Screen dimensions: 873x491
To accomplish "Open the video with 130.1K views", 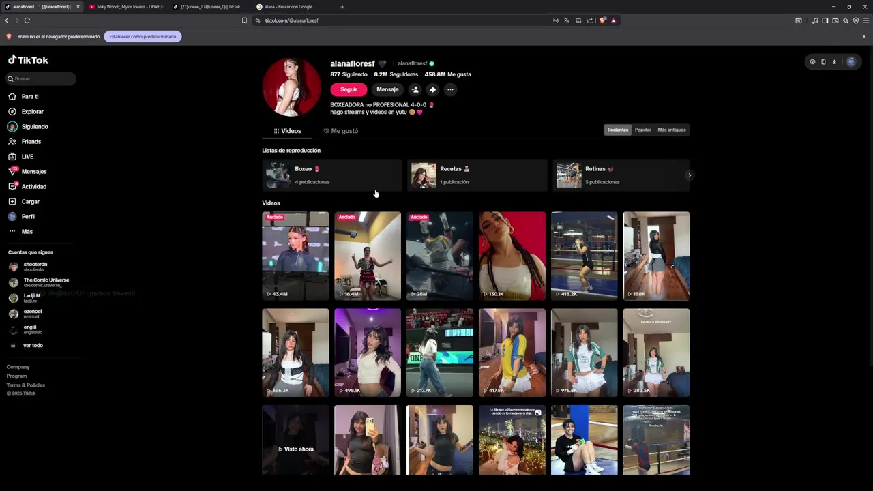I will tap(512, 256).
